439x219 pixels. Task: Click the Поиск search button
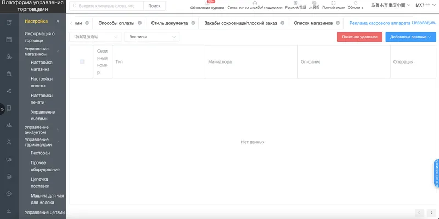click(154, 6)
